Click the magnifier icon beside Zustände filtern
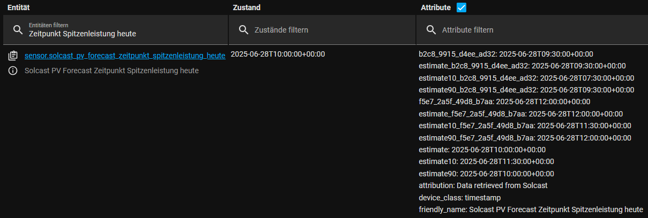 point(243,30)
